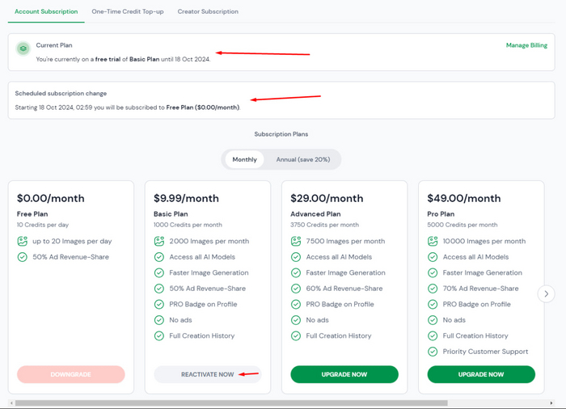566x409 pixels.
Task: Switch to Annual (save 20%) billing
Action: [x=302, y=159]
